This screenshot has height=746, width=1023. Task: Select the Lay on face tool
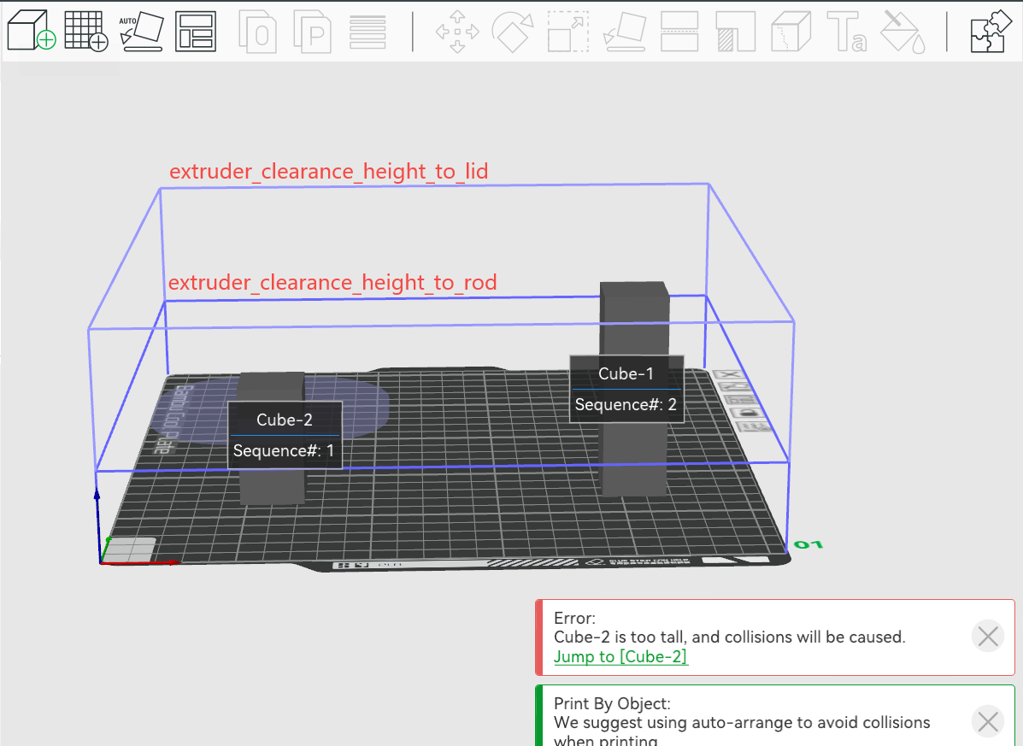[625, 32]
